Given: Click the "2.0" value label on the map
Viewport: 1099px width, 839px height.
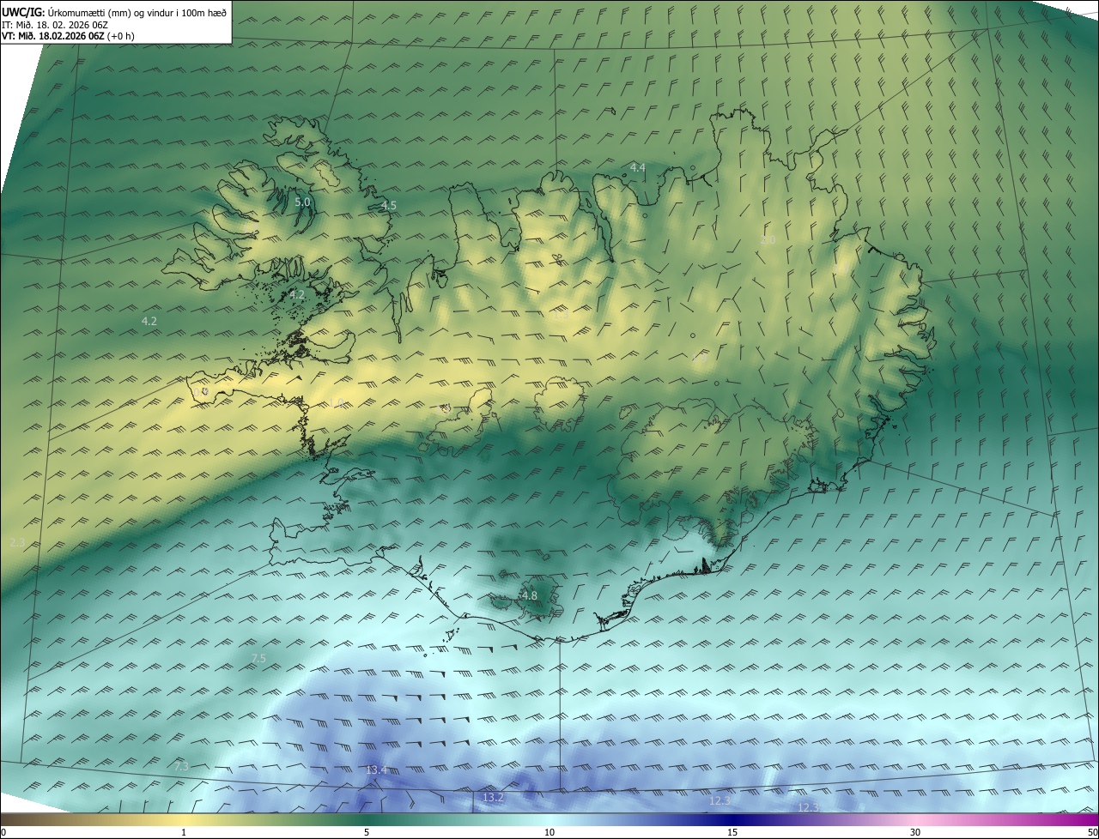Looking at the screenshot, I should click(768, 240).
